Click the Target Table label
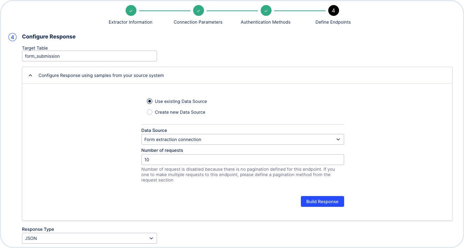Viewport: 464px width, 248px height. [x=35, y=48]
